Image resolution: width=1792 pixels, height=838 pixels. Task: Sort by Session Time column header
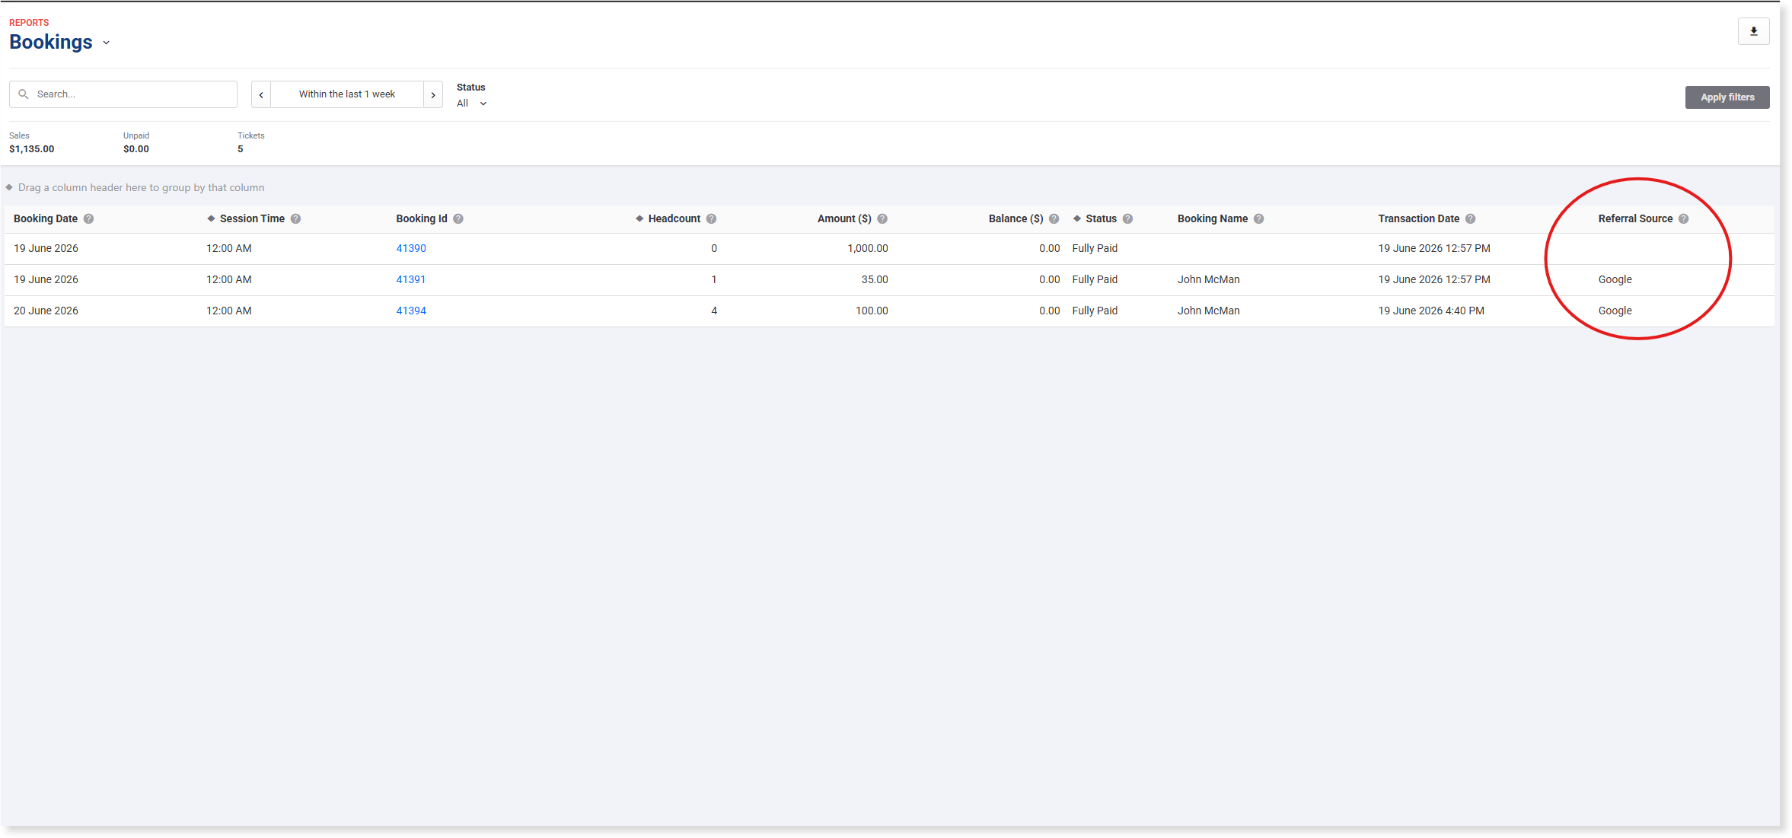tap(252, 218)
